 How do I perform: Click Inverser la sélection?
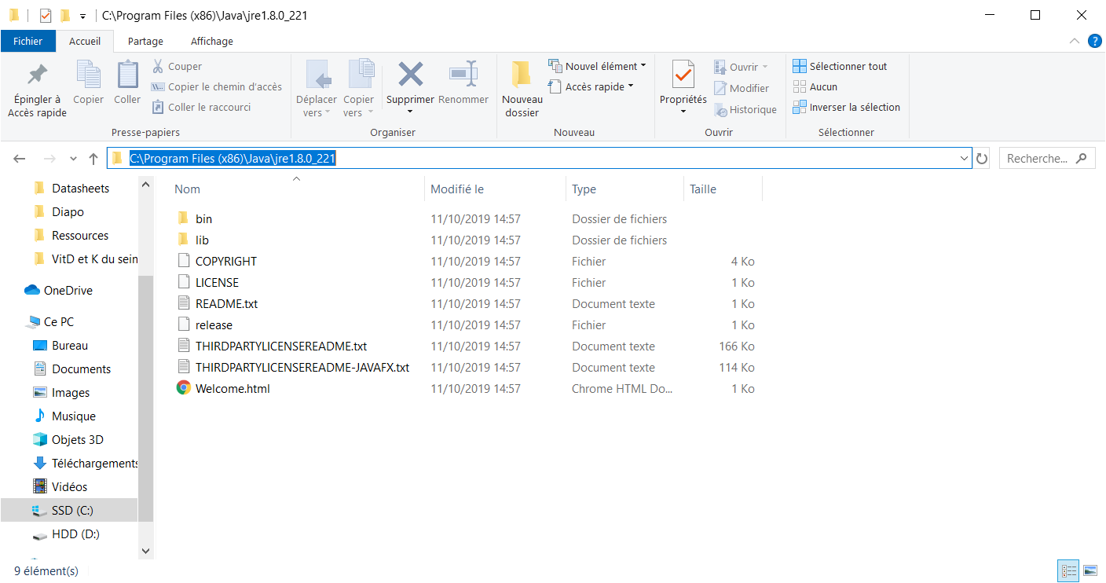coord(847,108)
